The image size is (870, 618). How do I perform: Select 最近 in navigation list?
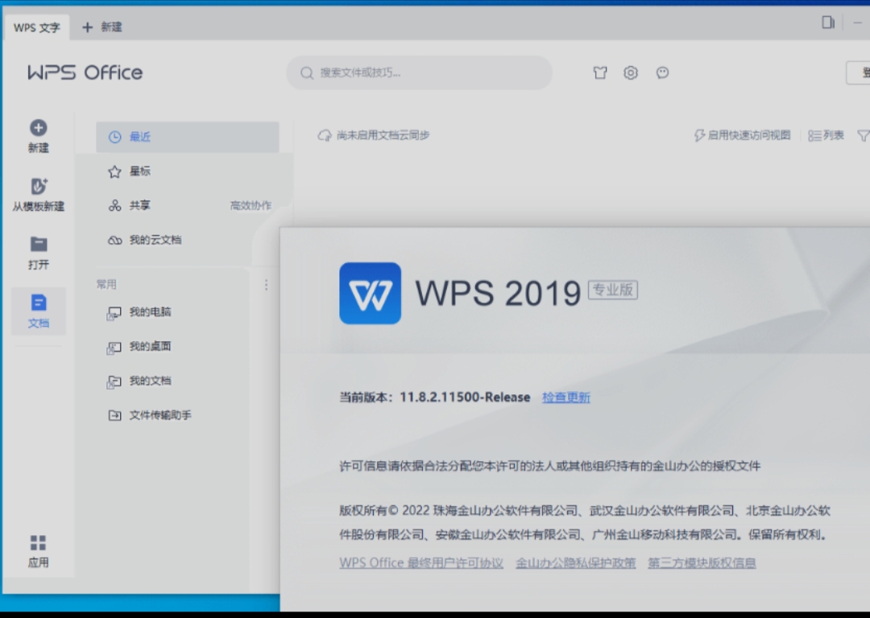click(x=188, y=137)
